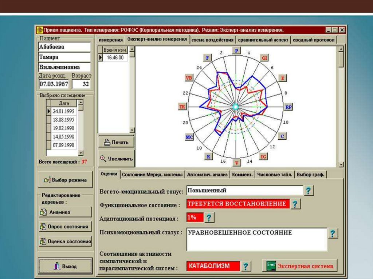
Task: Click help icon next to ТРЕБУЕТСЯ ВОССТАНОВЛЕНИЕ
Action: pyautogui.click(x=295, y=204)
